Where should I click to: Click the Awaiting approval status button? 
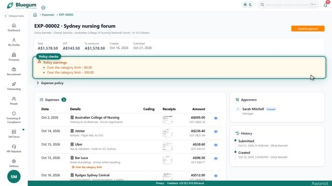click(308, 29)
